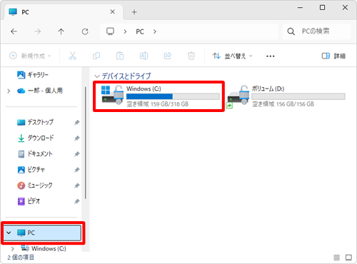Viewport: 357px width, 264px height.
Task: Click the Share icon
Action: point(168,56)
